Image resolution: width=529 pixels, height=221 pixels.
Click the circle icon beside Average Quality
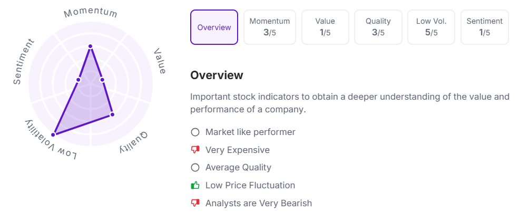coord(195,168)
